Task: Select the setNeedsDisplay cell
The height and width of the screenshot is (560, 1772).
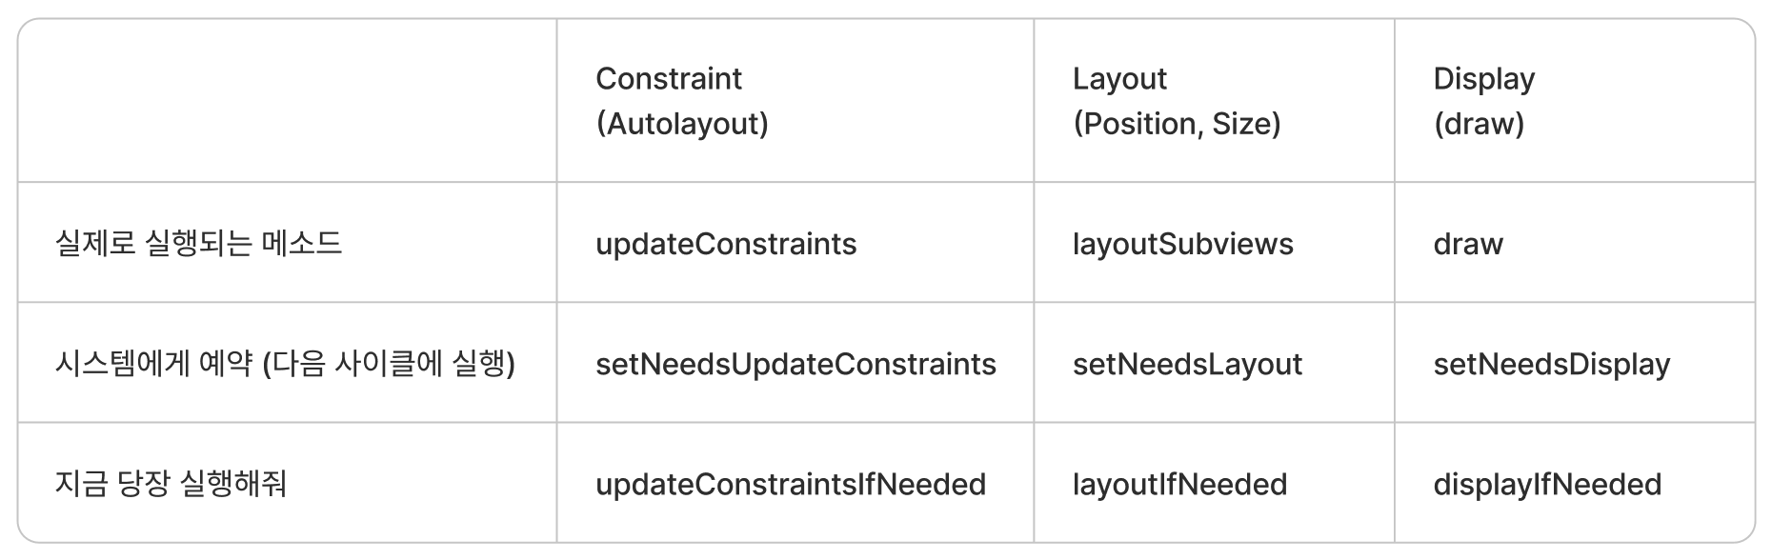Action: [1551, 364]
